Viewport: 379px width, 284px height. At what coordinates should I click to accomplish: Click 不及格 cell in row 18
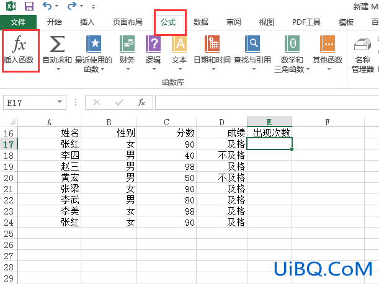(221, 155)
